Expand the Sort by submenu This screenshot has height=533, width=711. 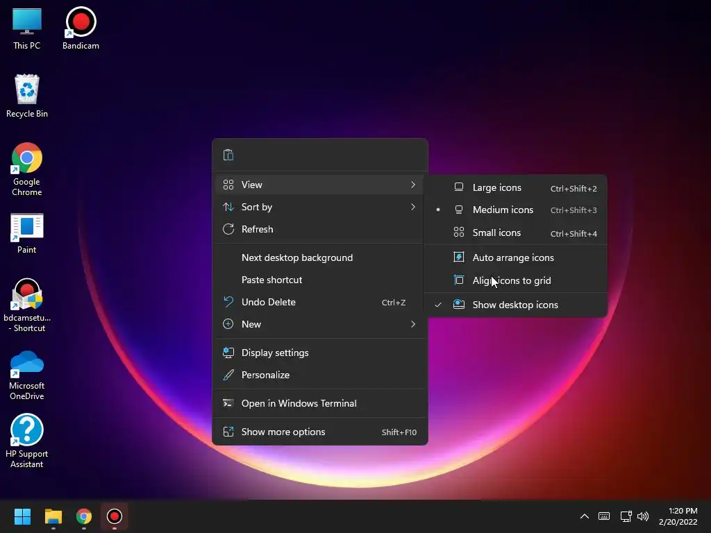(x=319, y=207)
